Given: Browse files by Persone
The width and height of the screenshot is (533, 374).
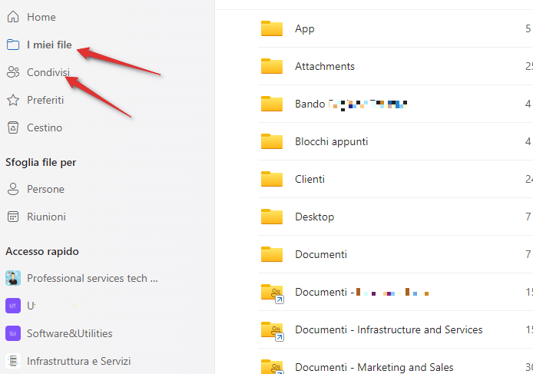Looking at the screenshot, I should [x=45, y=189].
